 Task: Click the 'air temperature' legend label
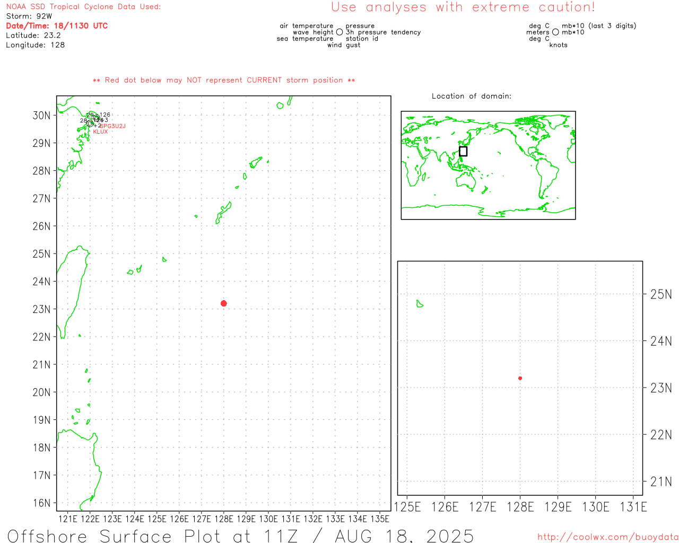point(307,25)
